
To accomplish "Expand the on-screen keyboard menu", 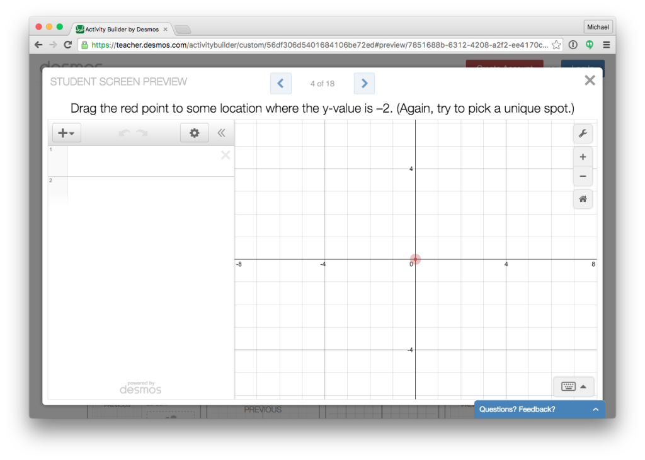I will click(x=583, y=386).
